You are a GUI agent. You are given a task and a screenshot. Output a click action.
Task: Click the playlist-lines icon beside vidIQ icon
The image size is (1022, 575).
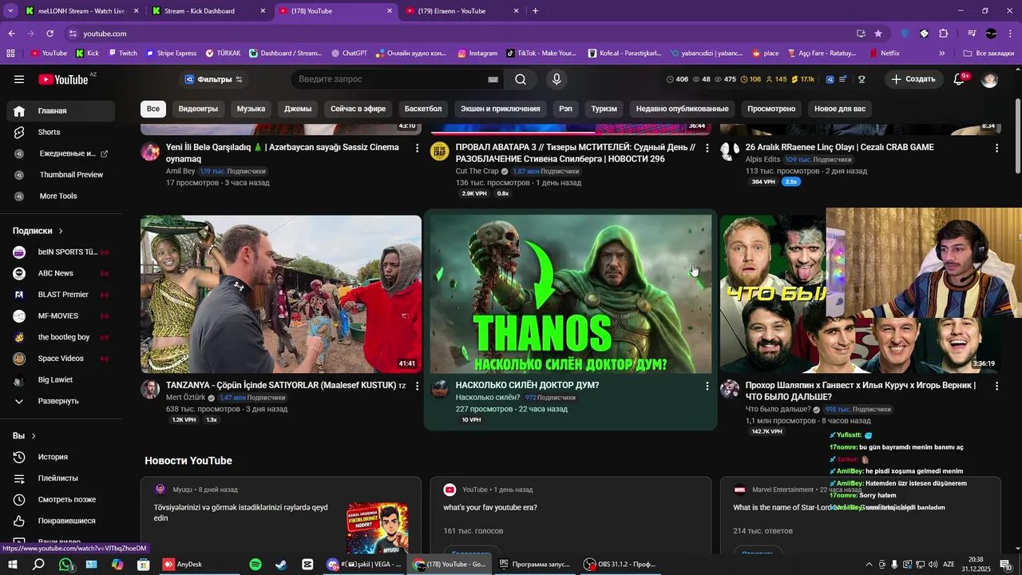(843, 79)
